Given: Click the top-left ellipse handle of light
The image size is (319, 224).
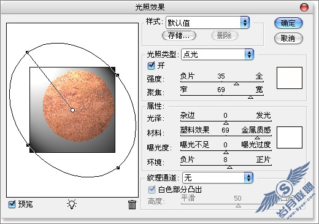Looking at the screenshot, I should click(27, 53).
